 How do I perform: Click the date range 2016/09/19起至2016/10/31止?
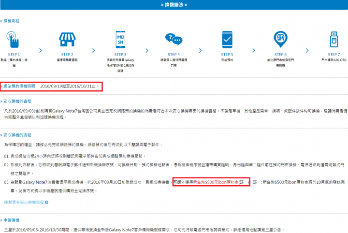[x=68, y=86]
